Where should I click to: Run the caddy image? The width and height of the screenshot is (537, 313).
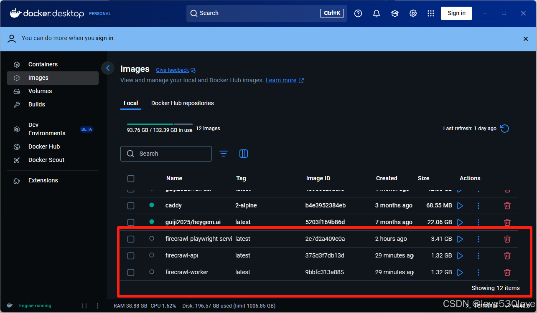pos(460,206)
